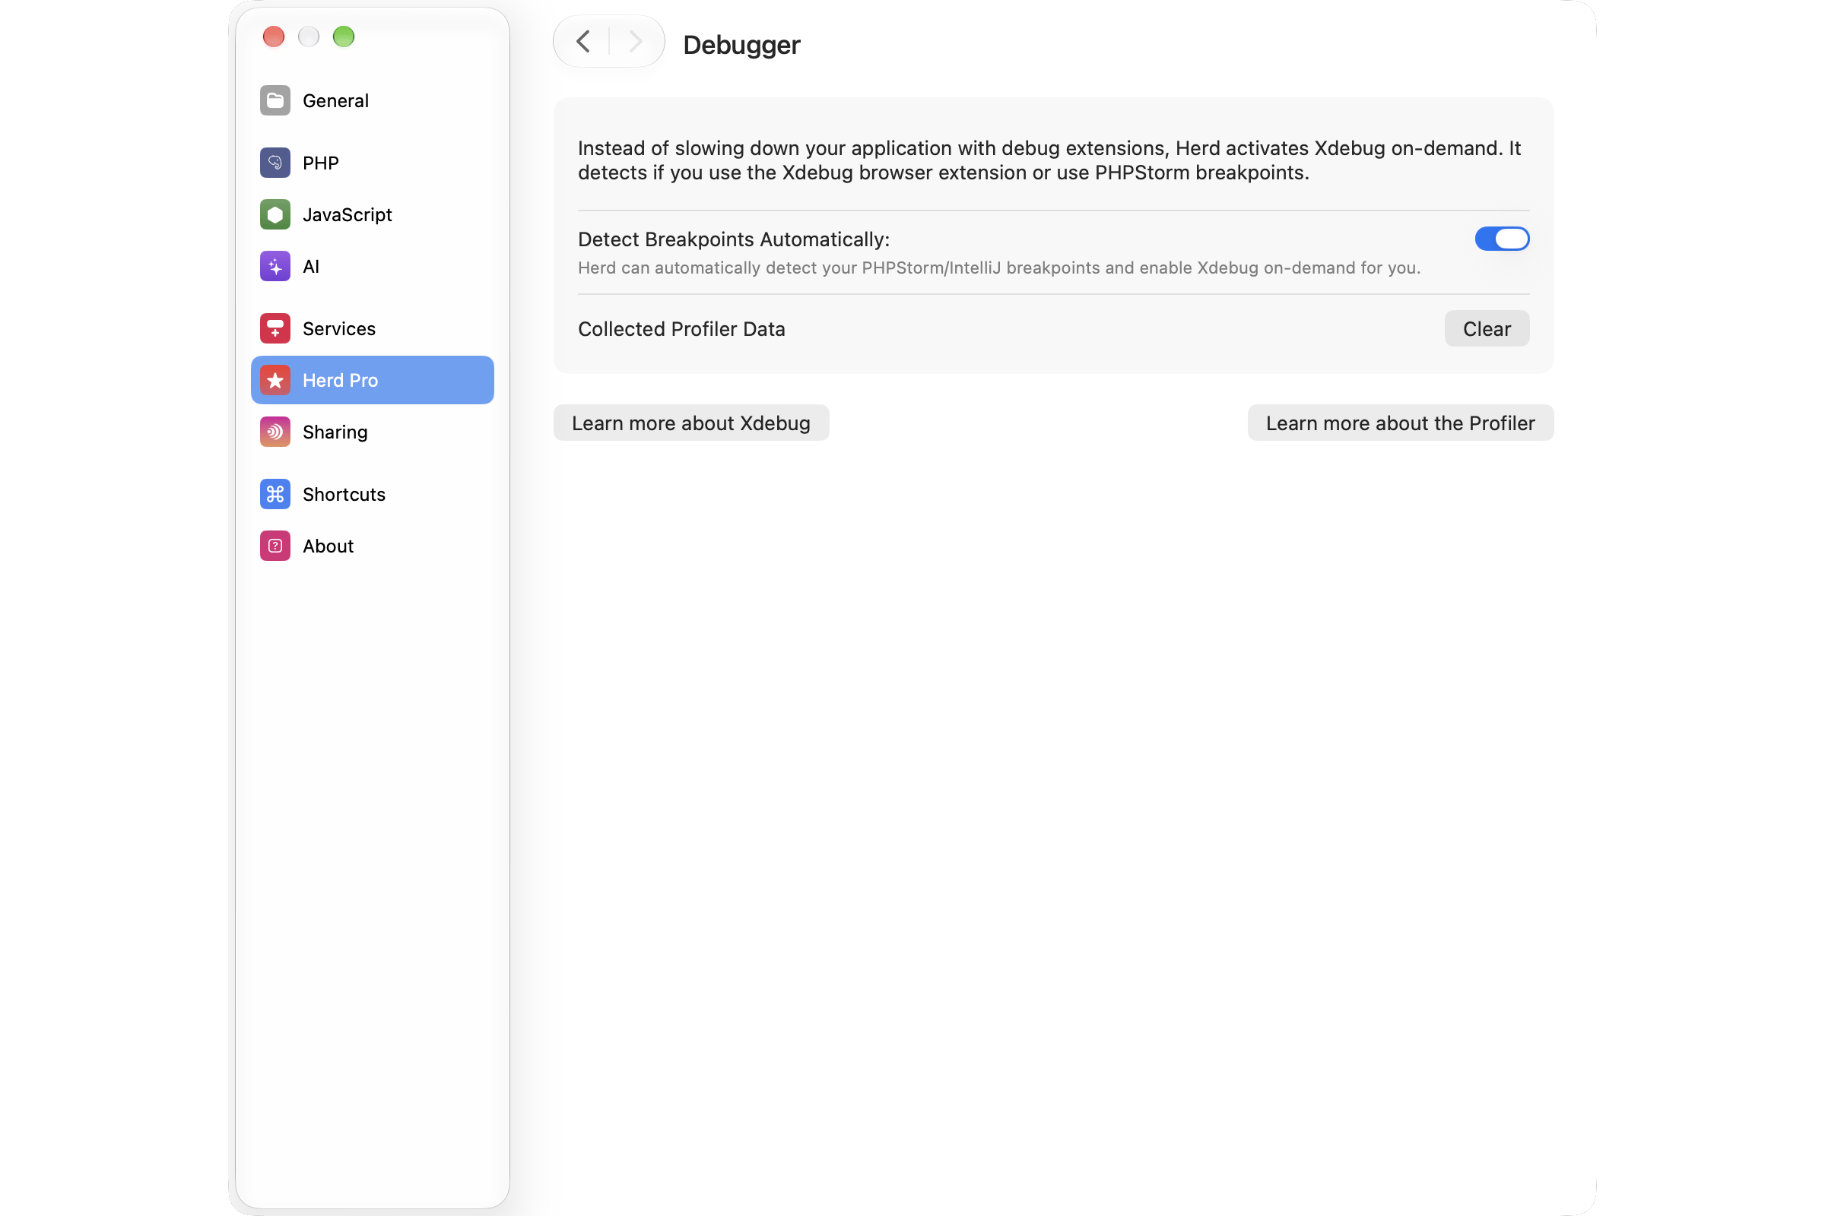Open the General settings section
Image resolution: width=1825 pixels, height=1216 pixels.
coord(373,101)
